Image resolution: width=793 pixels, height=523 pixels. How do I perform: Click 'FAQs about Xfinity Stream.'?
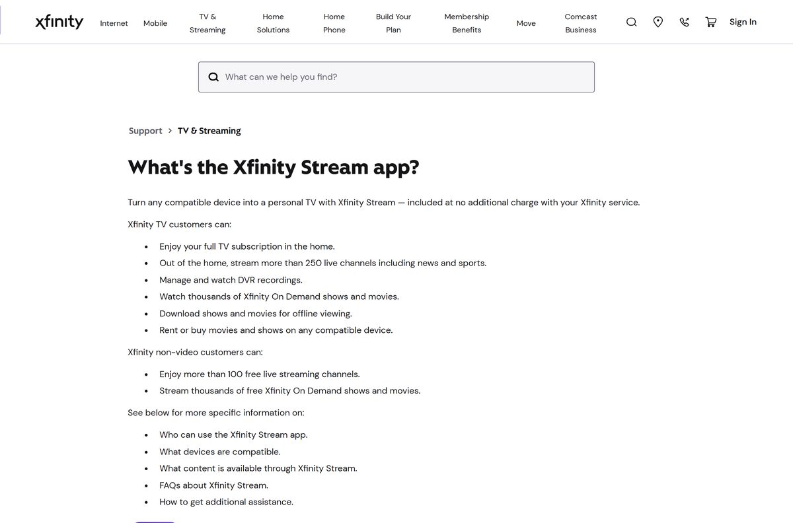[x=214, y=485]
